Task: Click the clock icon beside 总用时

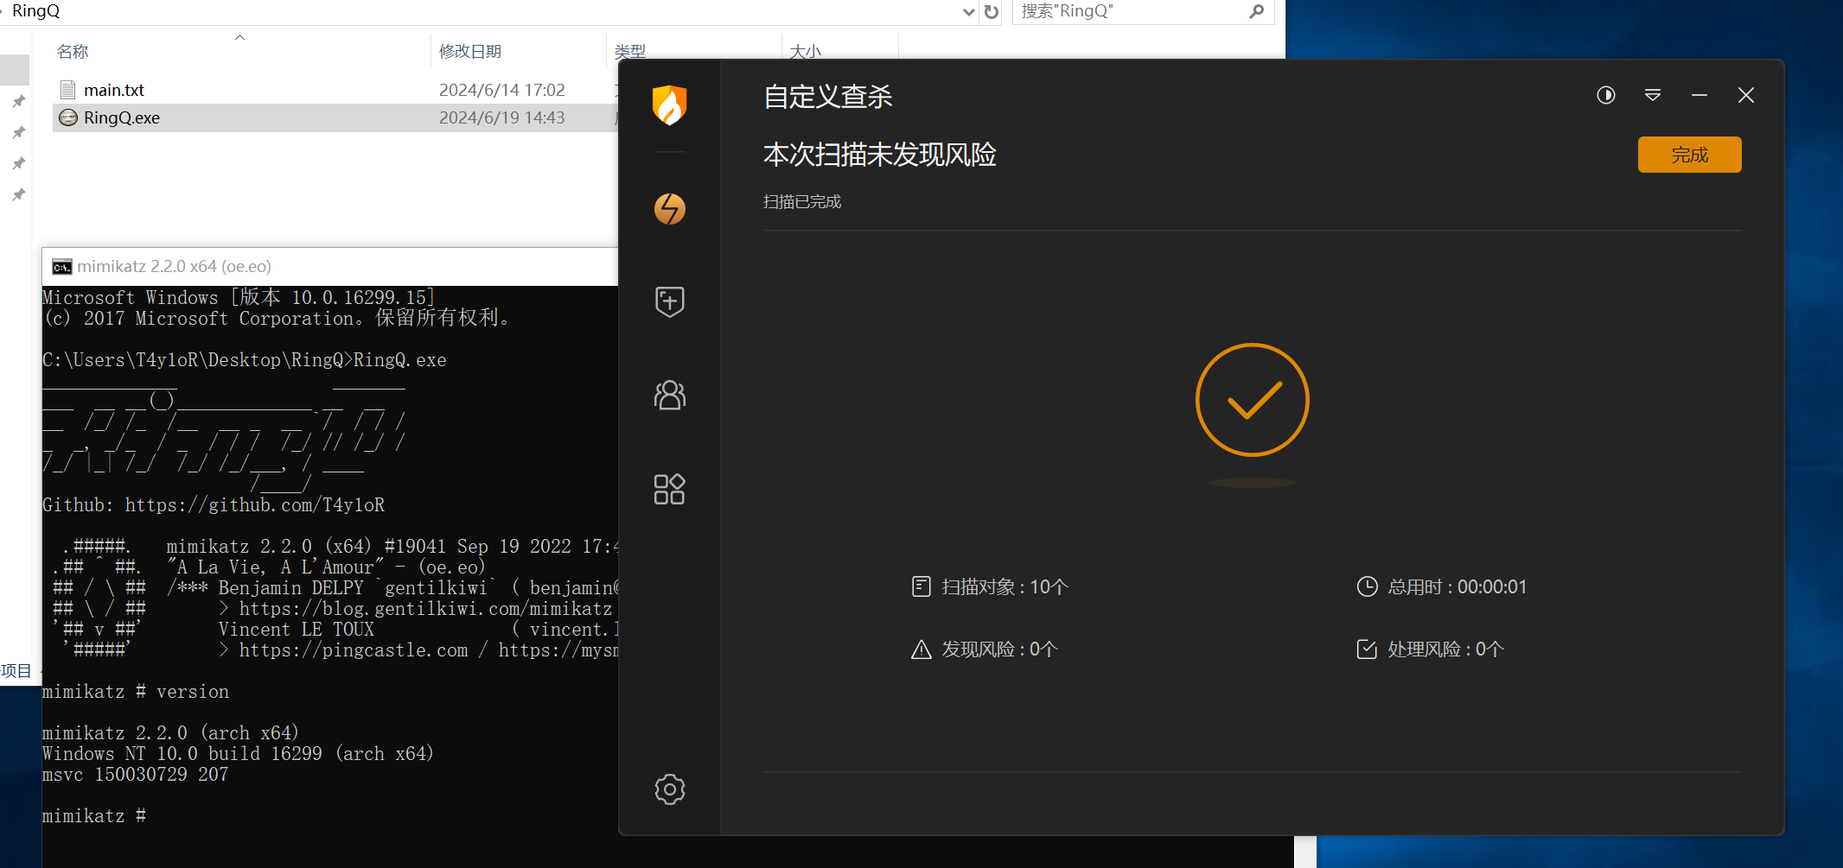Action: [x=1367, y=587]
